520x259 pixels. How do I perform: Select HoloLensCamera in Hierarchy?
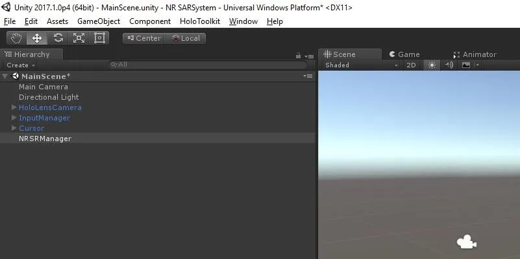[50, 107]
